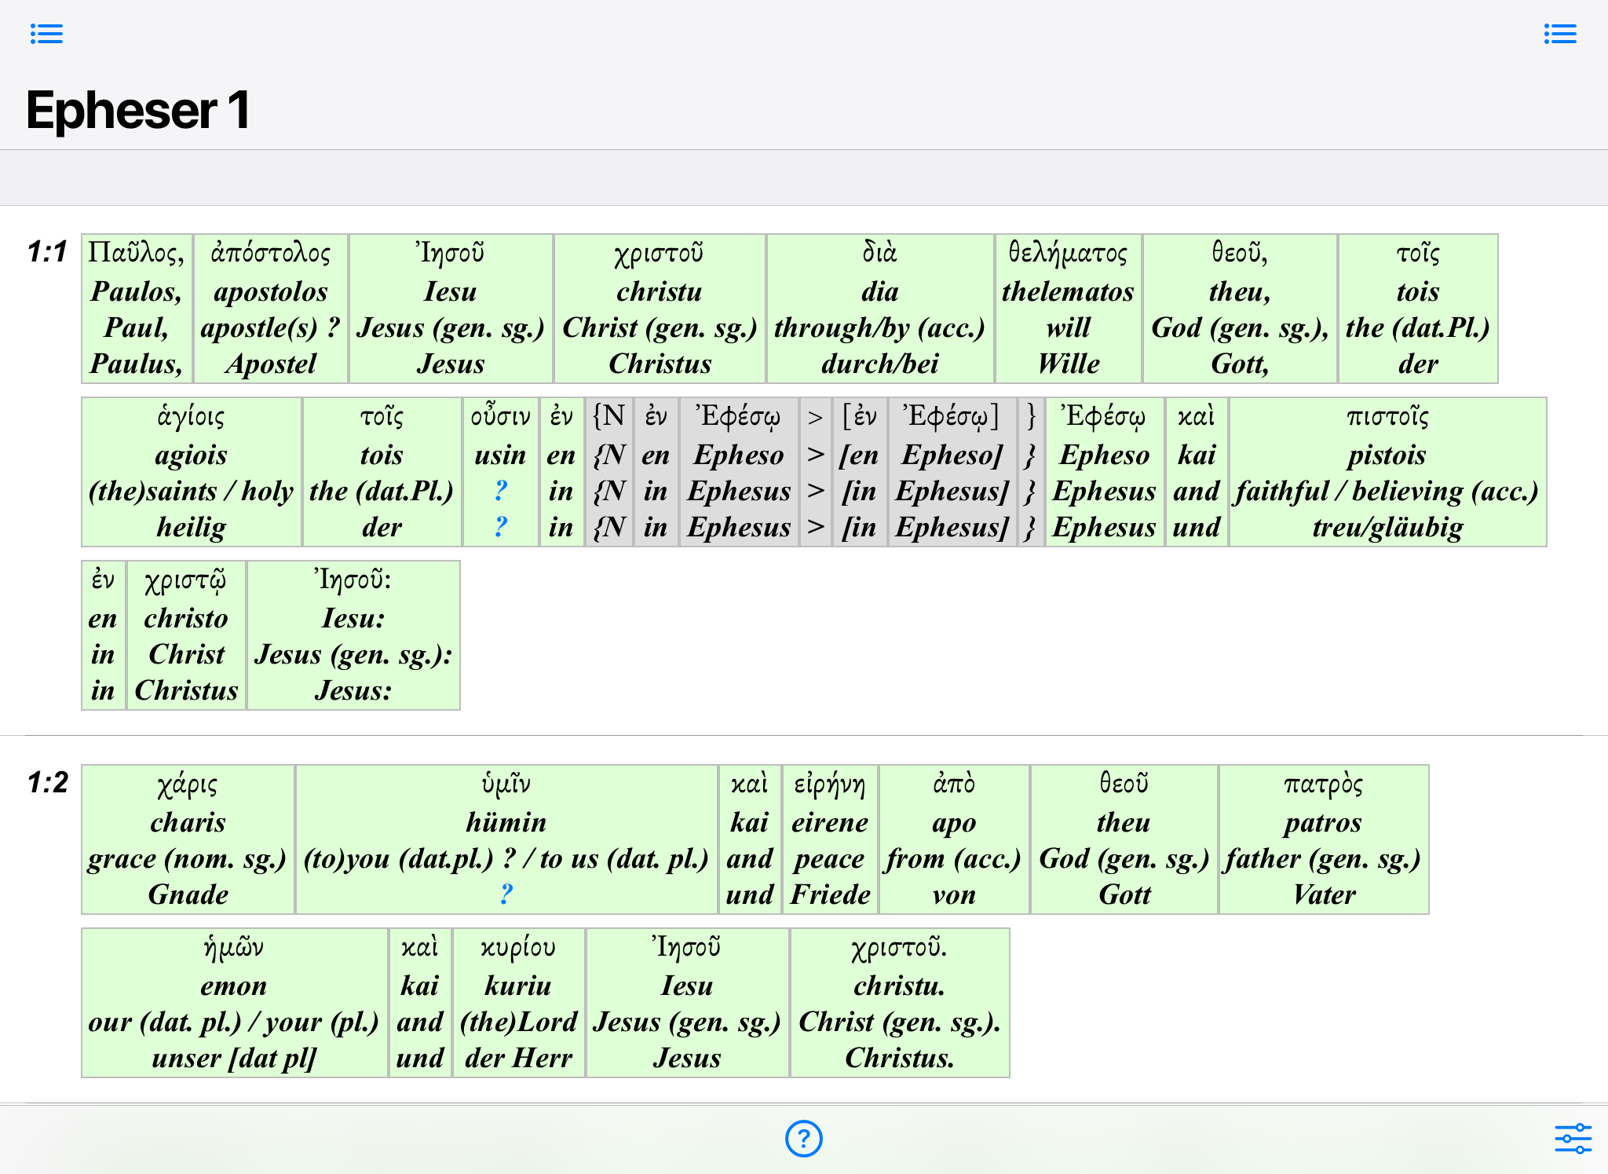Tap the τοῖς cell before ἁγίοις
The height and width of the screenshot is (1174, 1608).
click(x=1418, y=309)
